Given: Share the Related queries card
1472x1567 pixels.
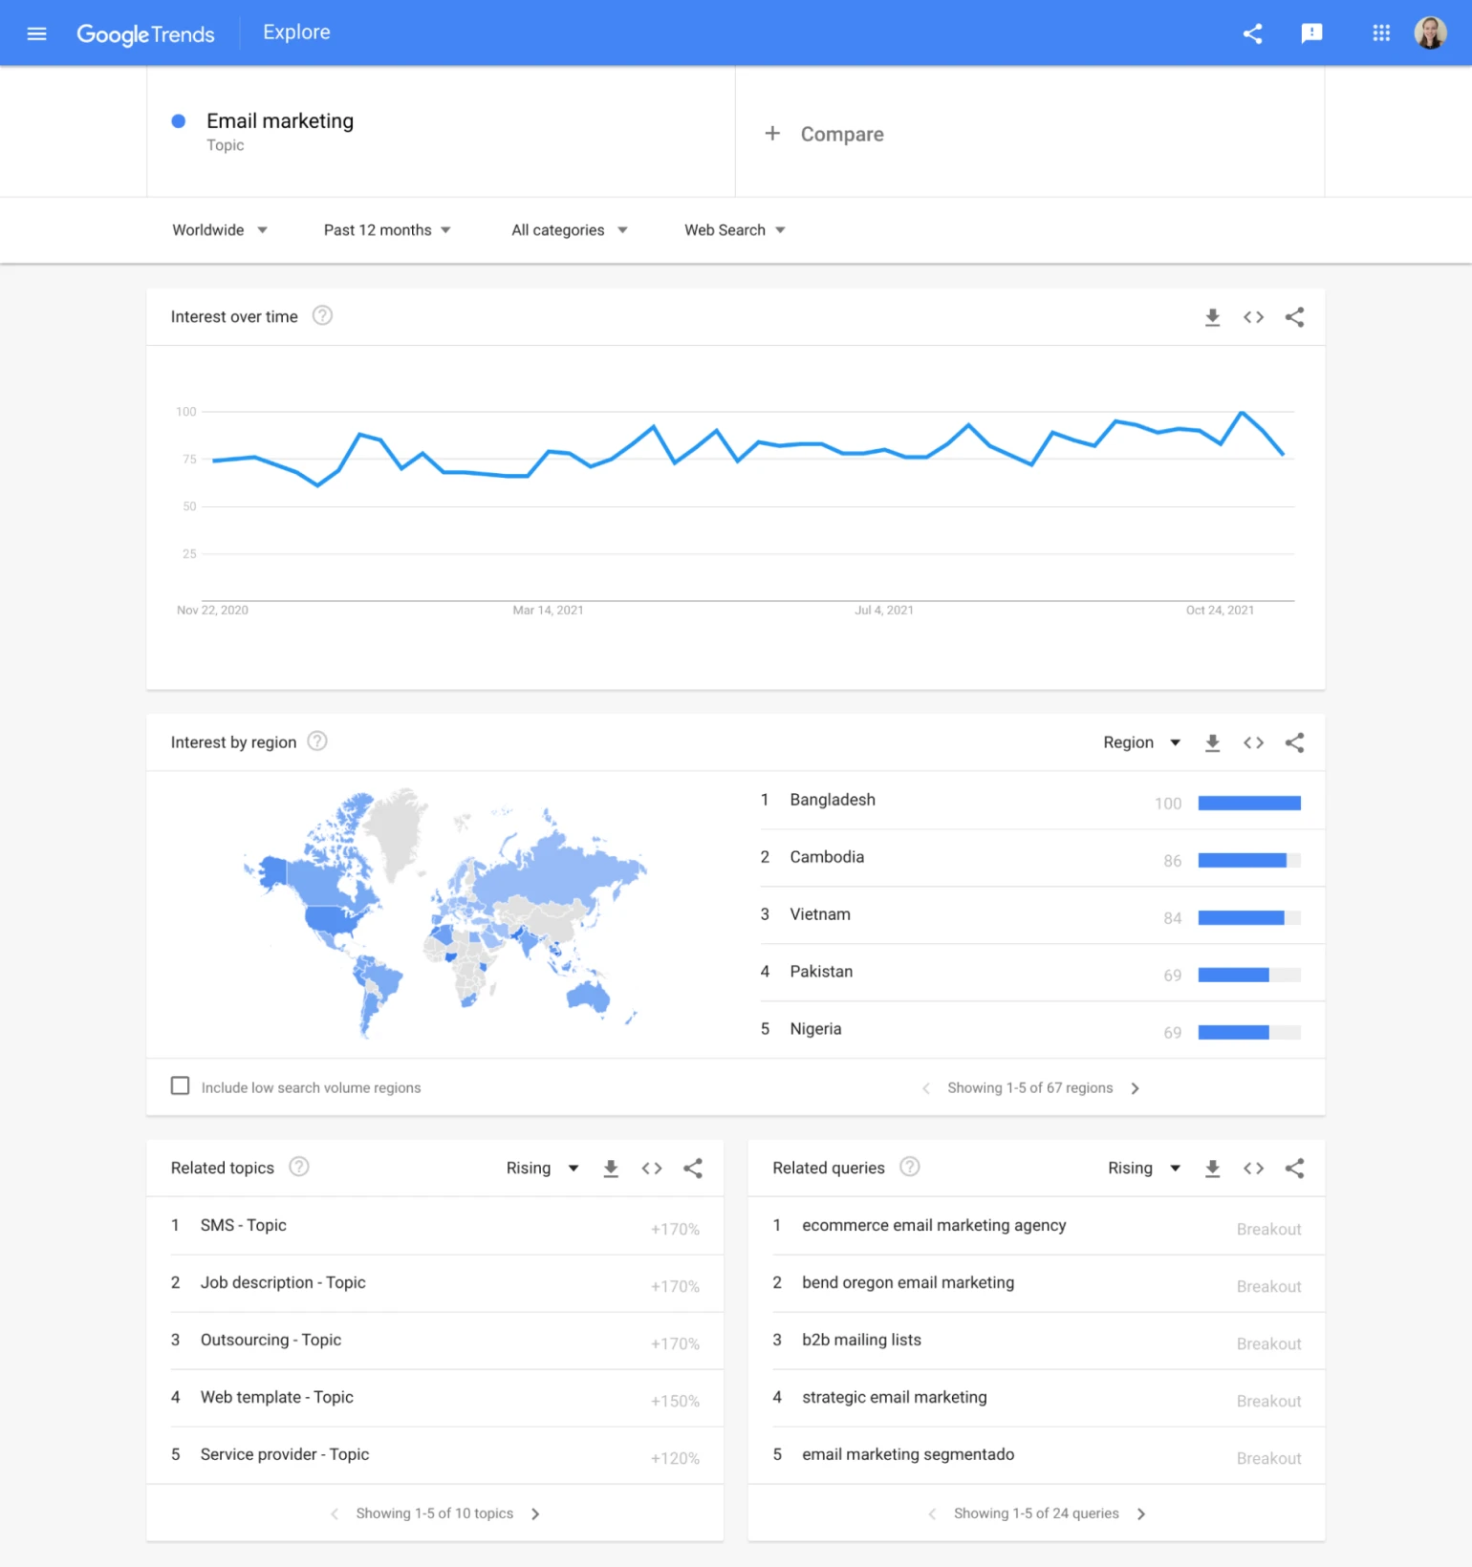Looking at the screenshot, I should coord(1294,1168).
